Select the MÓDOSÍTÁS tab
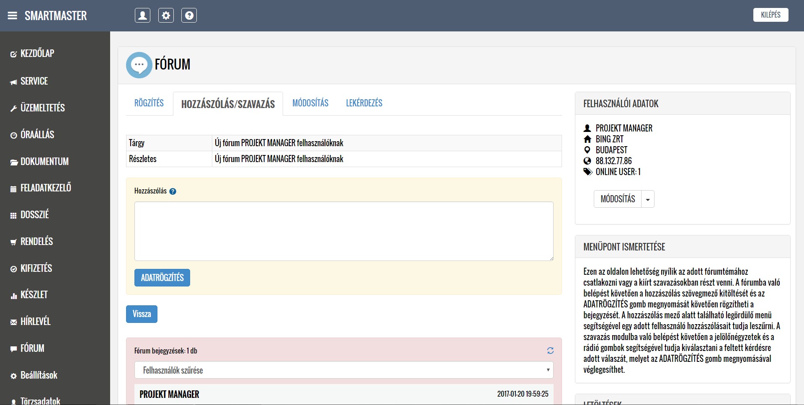 [310, 103]
